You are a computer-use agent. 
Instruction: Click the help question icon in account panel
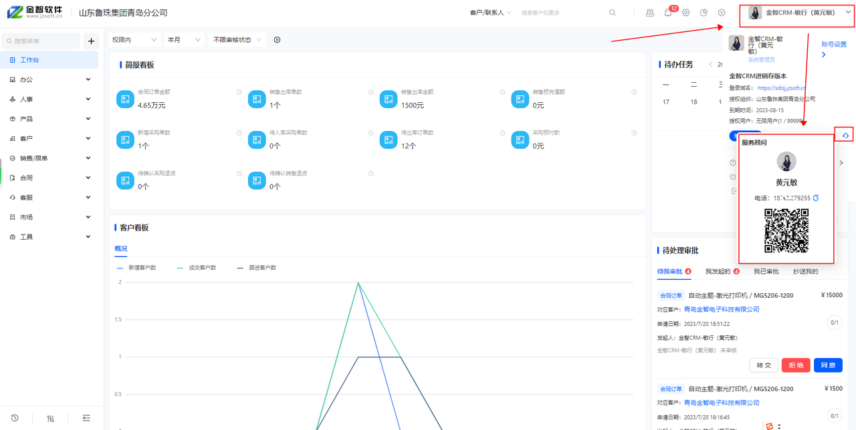pyautogui.click(x=733, y=163)
